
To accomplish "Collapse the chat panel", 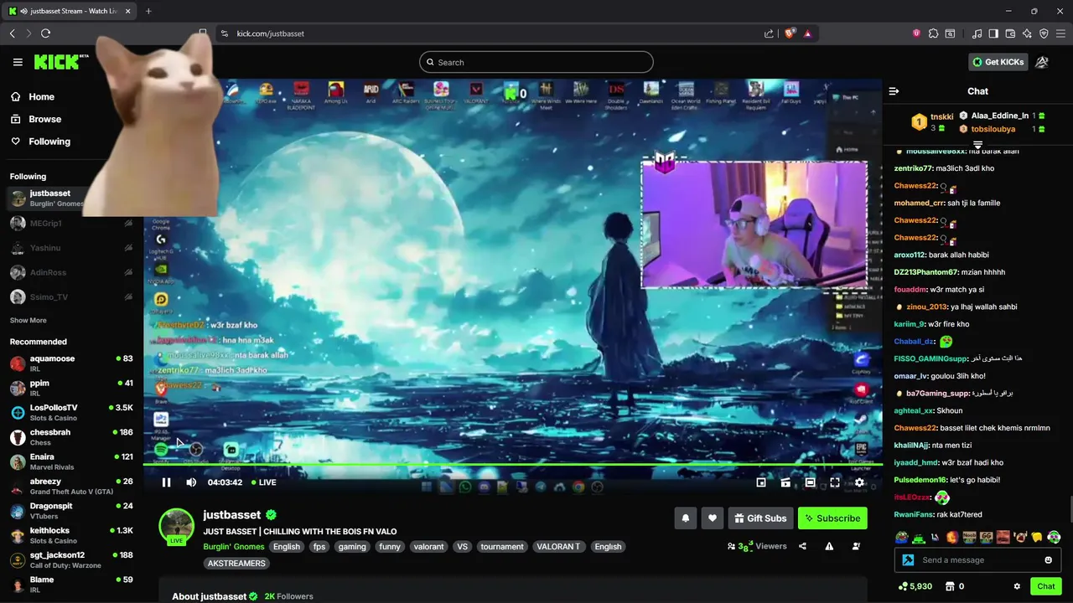I will click(x=894, y=91).
